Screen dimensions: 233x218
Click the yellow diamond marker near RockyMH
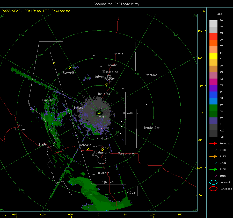pos(69,68)
